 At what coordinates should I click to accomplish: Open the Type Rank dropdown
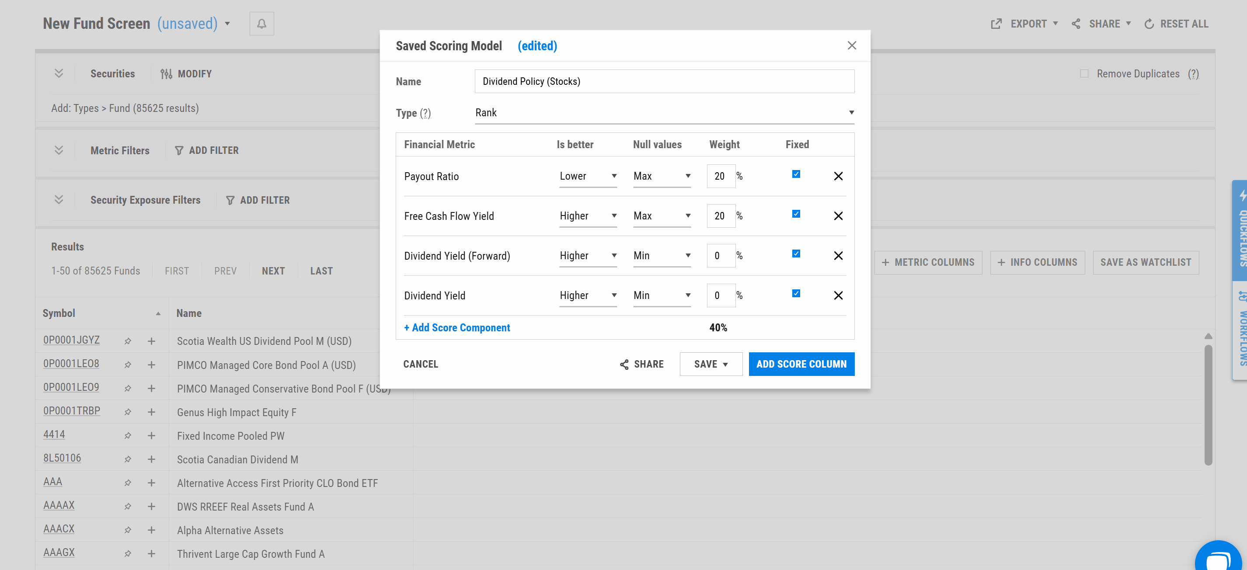point(665,113)
